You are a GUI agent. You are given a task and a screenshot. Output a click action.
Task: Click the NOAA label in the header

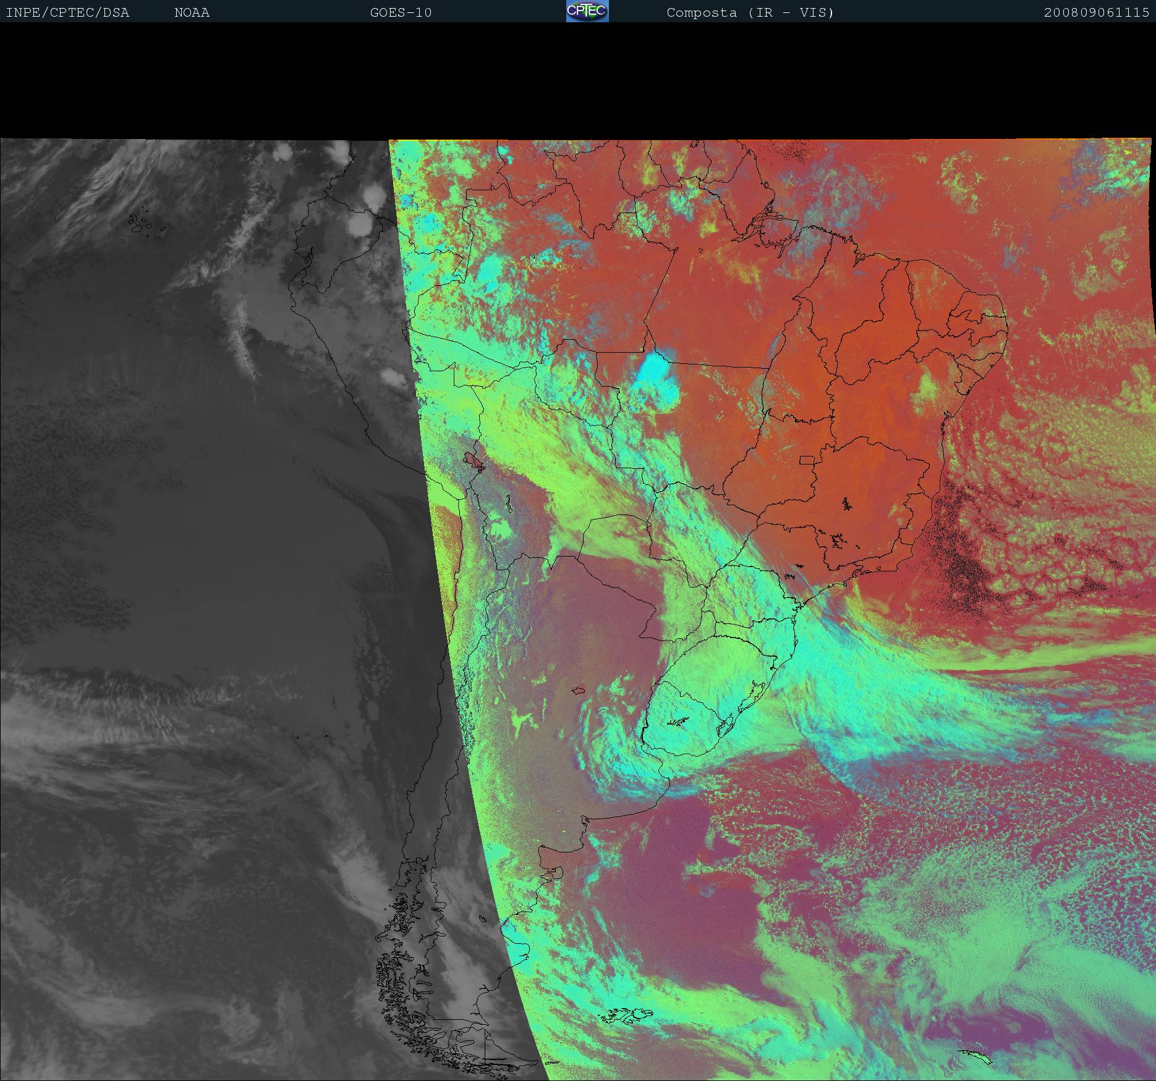192,12
